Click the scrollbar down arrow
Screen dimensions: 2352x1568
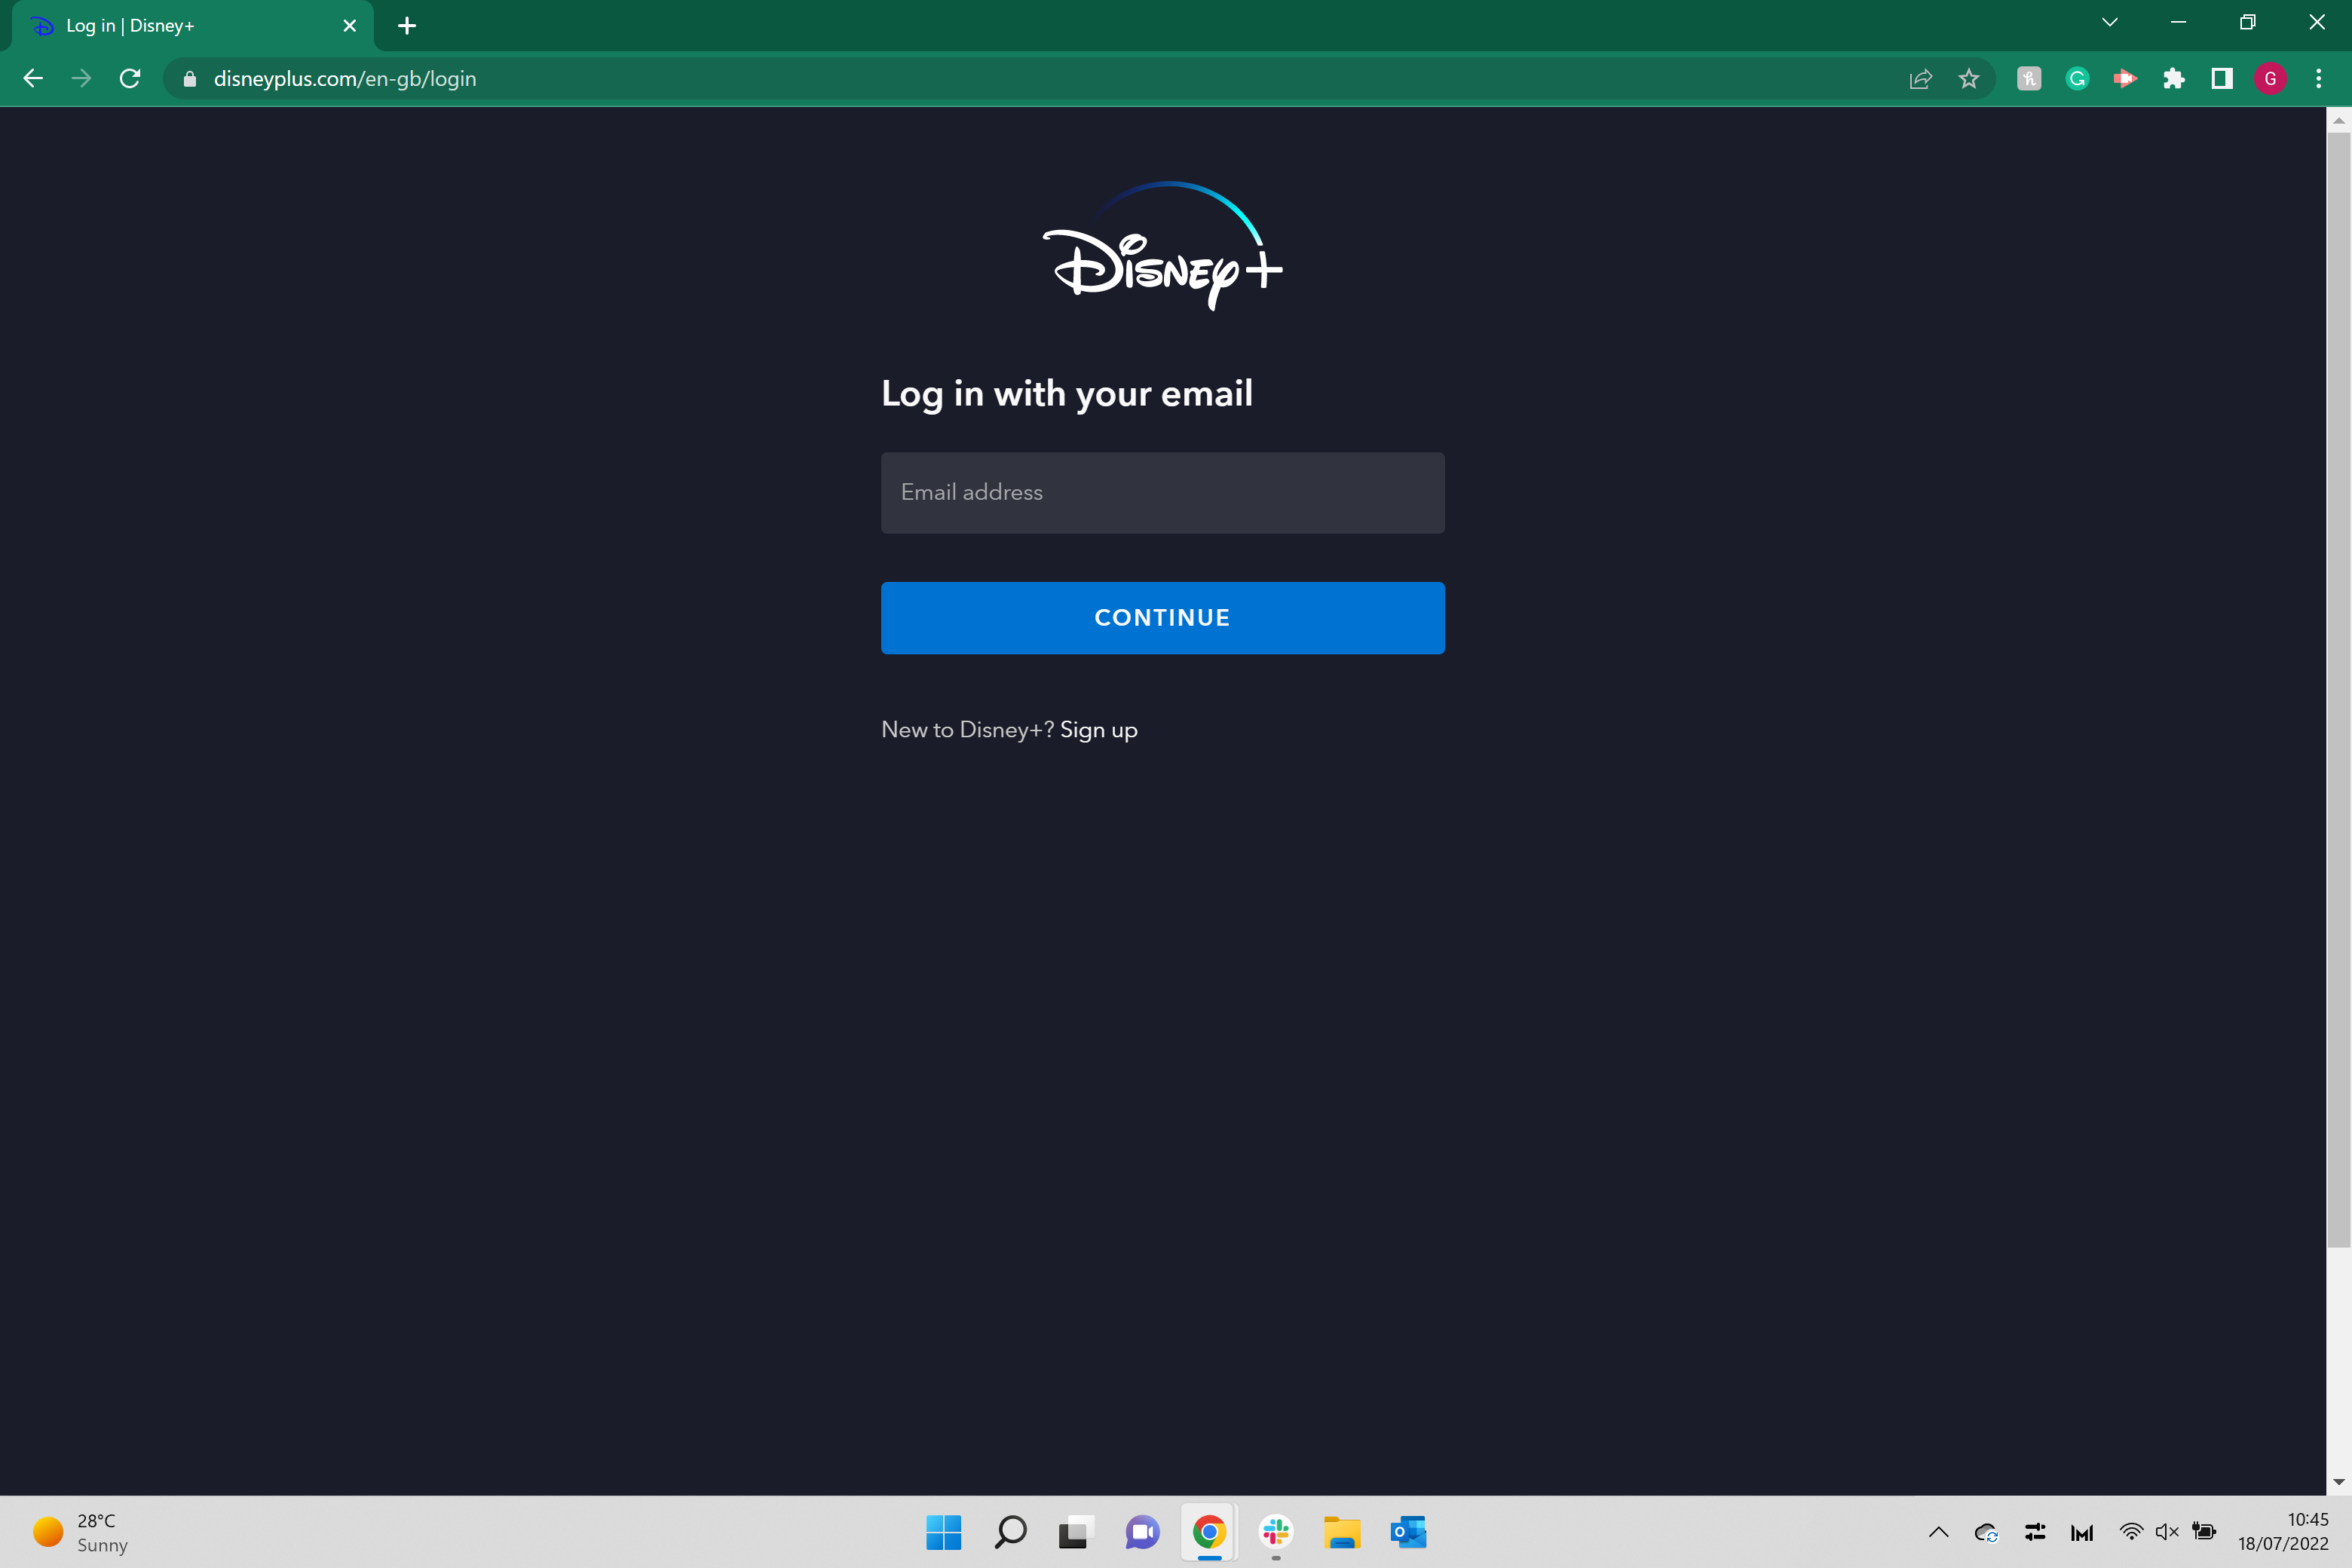2338,1482
